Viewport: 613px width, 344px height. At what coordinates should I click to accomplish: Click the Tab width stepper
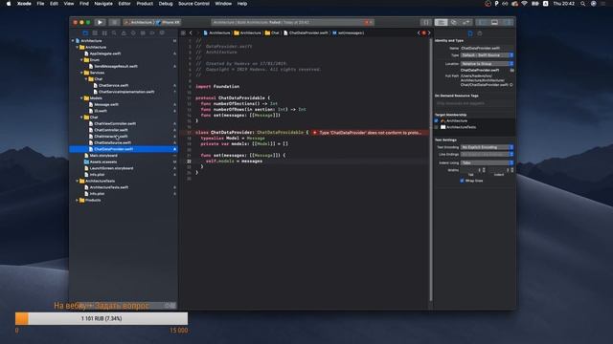(x=484, y=170)
